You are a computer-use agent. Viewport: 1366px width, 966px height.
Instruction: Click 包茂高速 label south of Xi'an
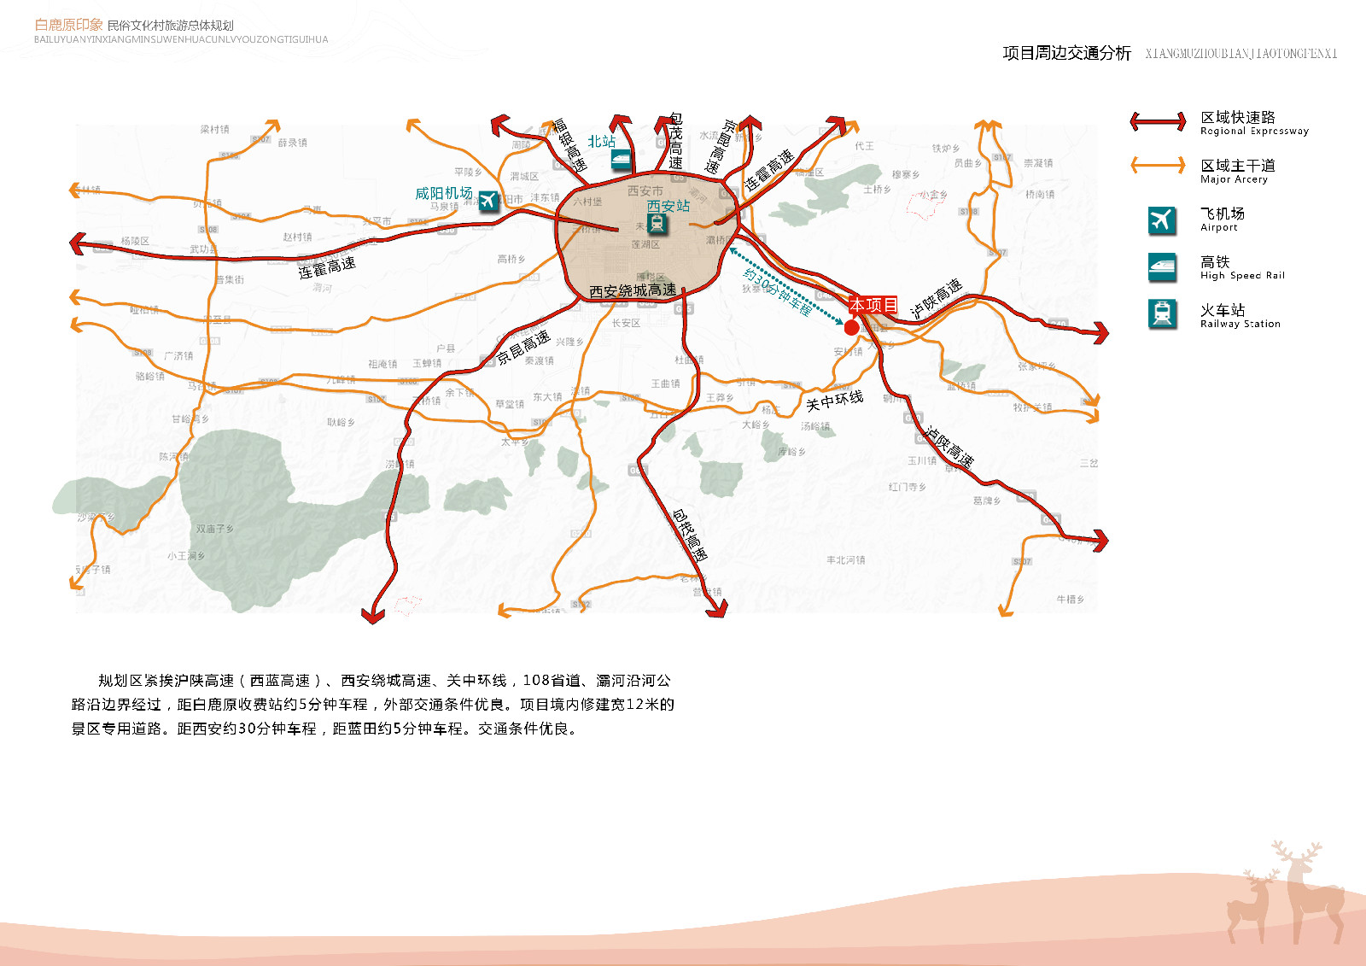point(690,535)
